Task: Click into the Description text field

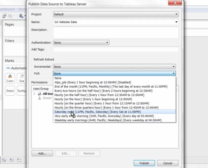Action: coord(116,32)
